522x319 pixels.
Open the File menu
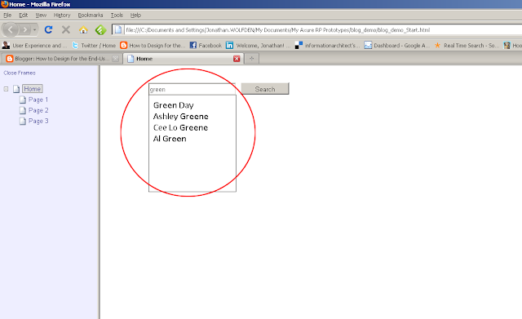tap(7, 15)
